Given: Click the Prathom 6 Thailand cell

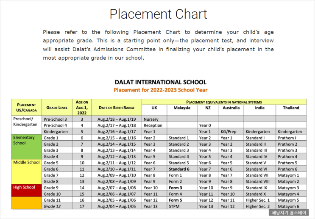Looking at the screenshot, I should pyautogui.click(x=291, y=169).
